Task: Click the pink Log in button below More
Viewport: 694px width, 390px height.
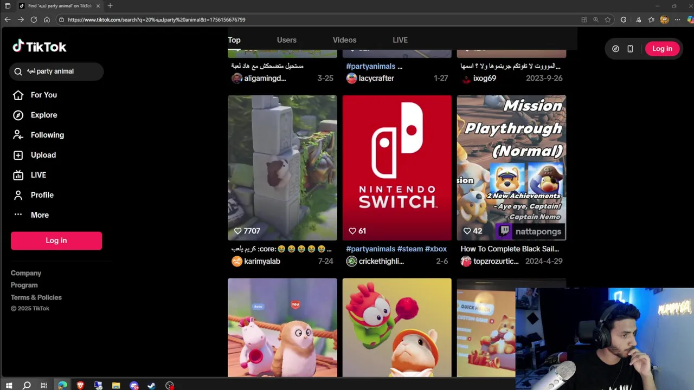Action: point(56,240)
